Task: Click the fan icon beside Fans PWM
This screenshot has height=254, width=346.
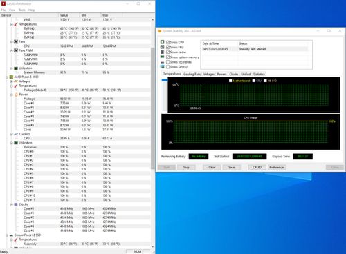Action: (x=16, y=50)
